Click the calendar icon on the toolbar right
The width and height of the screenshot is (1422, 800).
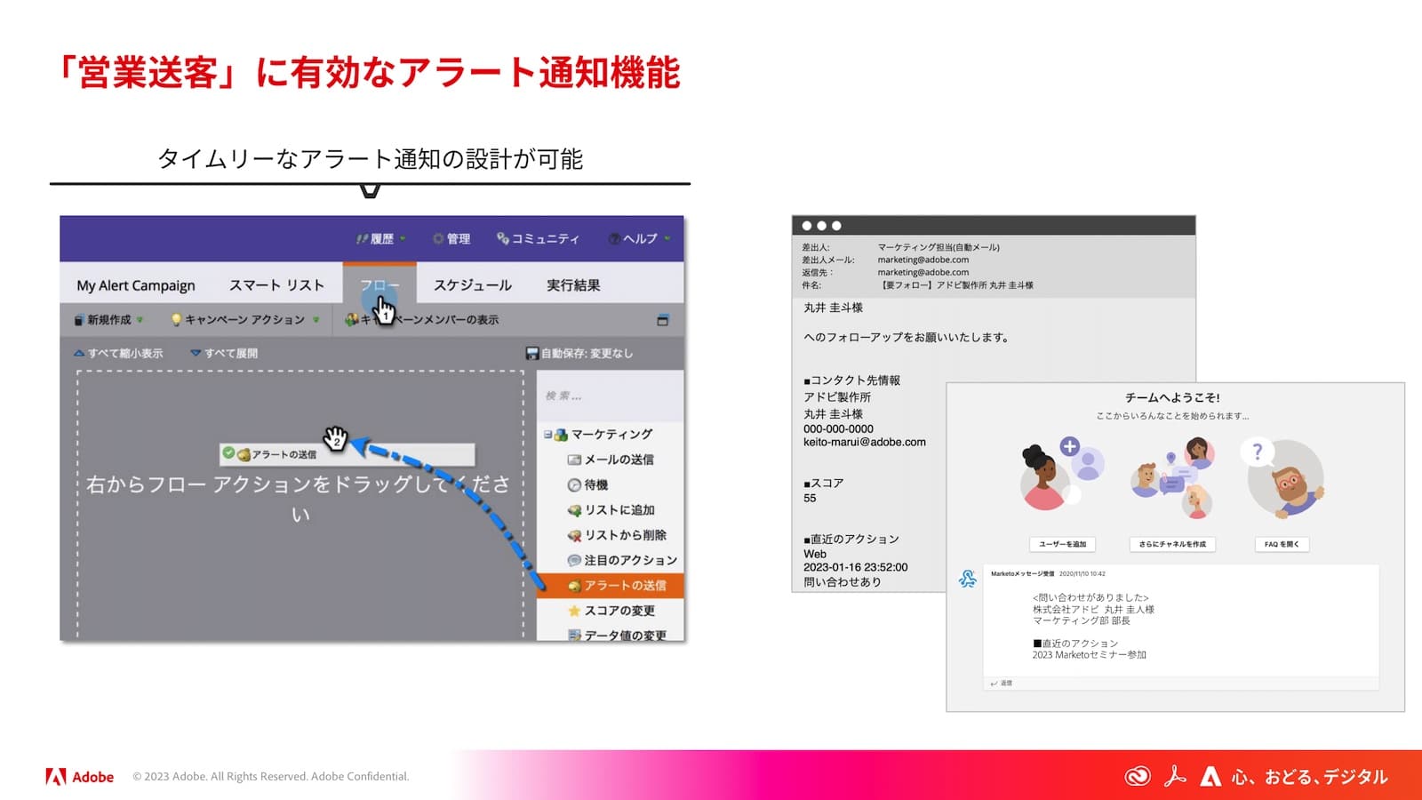point(661,317)
